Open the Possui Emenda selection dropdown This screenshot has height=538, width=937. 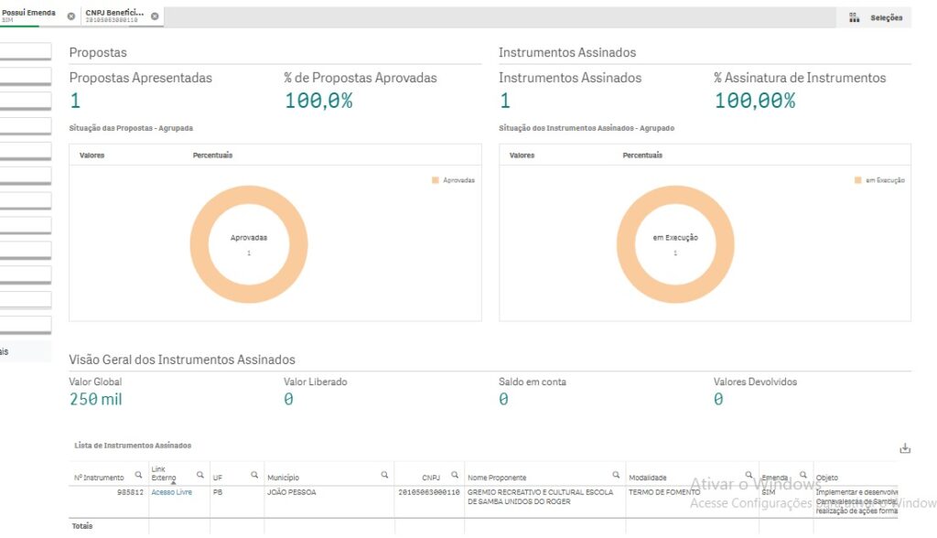[29, 16]
